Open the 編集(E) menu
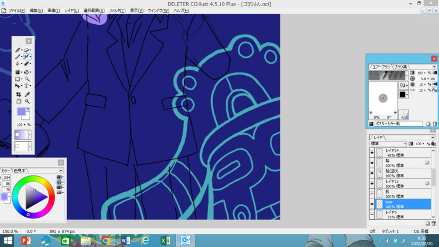The width and height of the screenshot is (439, 247). tap(36, 10)
